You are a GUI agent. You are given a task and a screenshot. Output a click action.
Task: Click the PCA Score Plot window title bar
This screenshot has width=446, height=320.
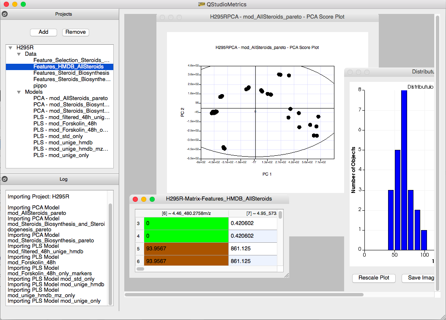267,17
